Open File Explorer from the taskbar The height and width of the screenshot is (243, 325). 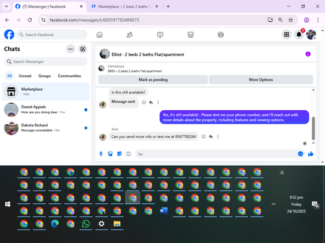[117, 224]
